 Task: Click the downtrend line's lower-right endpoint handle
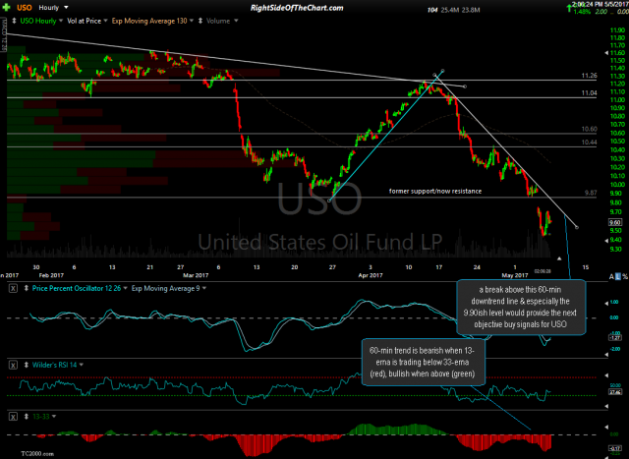pos(577,227)
